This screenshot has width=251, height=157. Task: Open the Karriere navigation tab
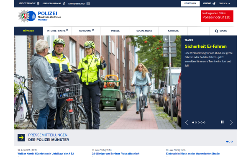173,31
